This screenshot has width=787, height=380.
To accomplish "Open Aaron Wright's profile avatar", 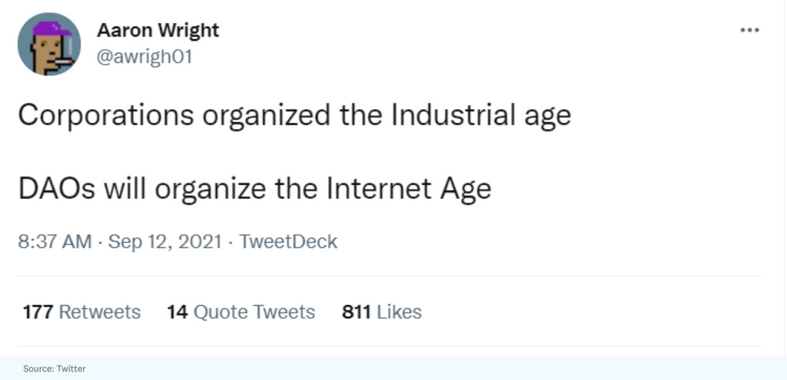I will (x=49, y=44).
